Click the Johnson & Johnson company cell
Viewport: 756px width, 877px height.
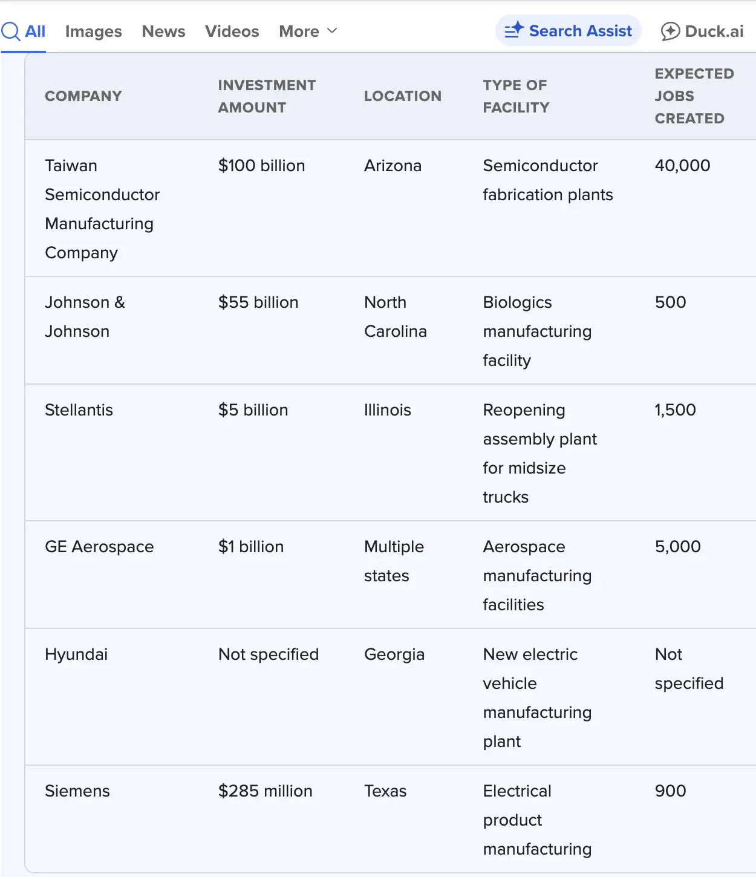[85, 316]
